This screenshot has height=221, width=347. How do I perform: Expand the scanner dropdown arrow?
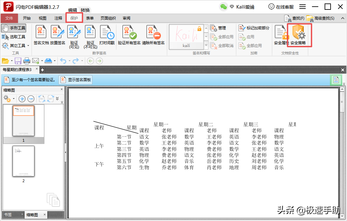click(55, 61)
